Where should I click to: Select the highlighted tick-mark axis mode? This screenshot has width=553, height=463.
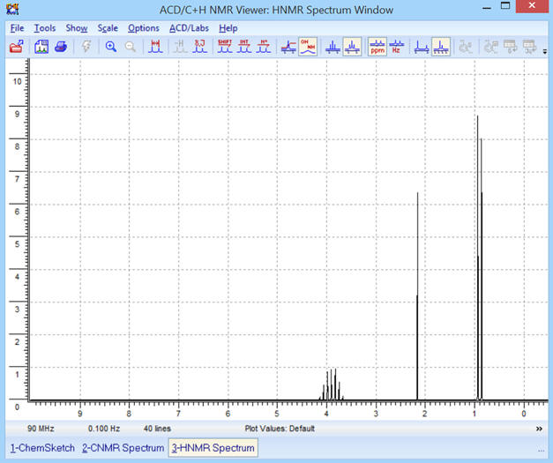click(x=441, y=47)
